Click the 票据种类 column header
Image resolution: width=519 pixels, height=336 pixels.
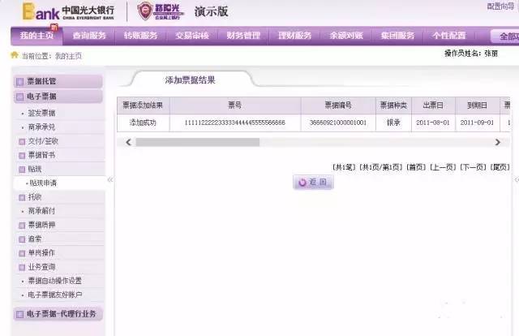pos(393,106)
